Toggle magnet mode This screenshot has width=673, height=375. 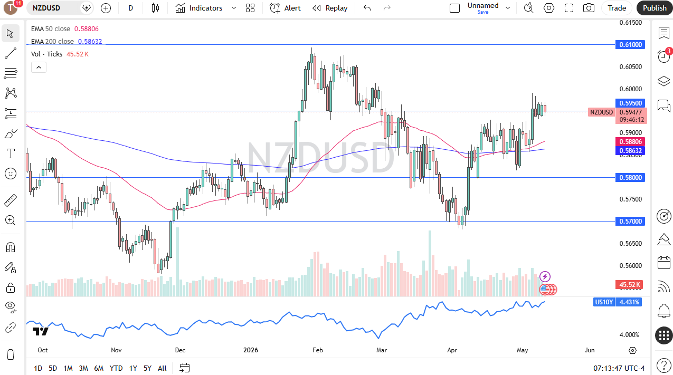coord(10,247)
